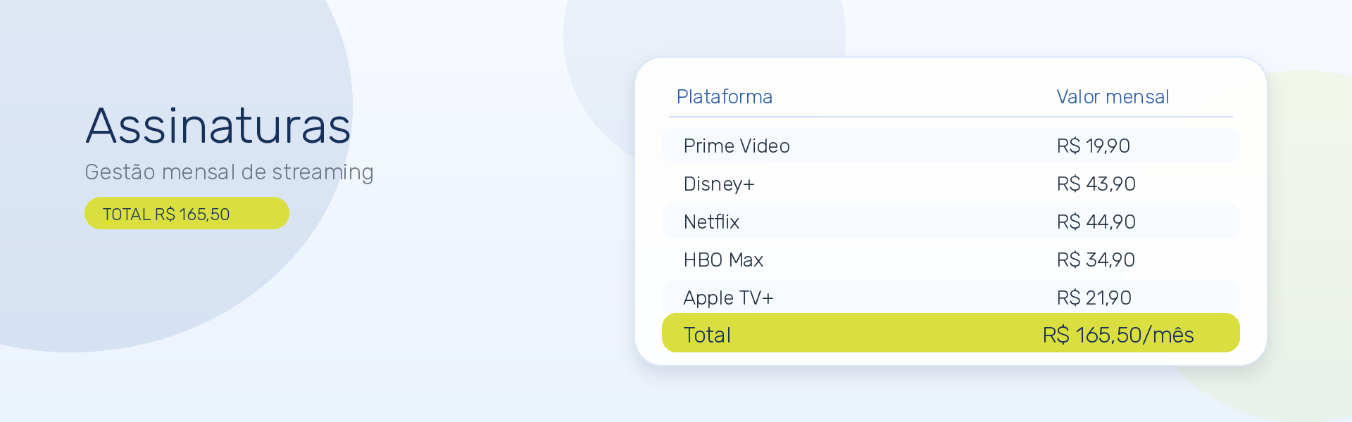1352x422 pixels.
Task: Select the Assinaturas heading
Action: [x=218, y=127]
